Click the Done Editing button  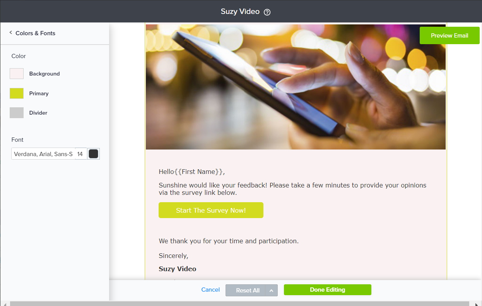coord(328,290)
